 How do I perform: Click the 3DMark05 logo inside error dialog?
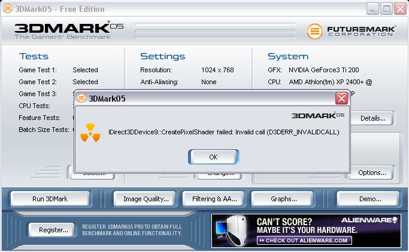point(318,115)
